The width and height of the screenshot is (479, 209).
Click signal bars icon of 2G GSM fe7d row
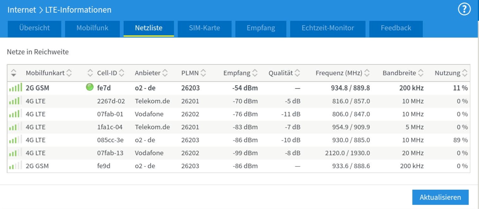click(x=16, y=88)
